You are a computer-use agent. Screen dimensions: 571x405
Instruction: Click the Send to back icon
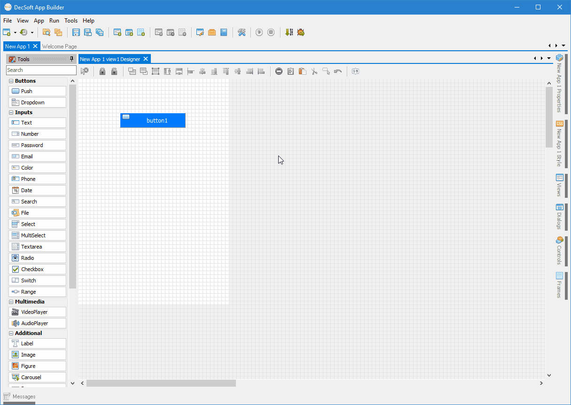click(144, 71)
